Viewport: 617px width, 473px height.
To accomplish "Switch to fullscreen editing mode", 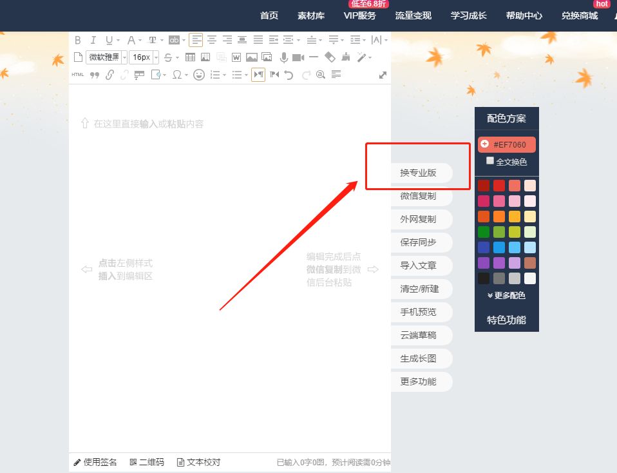I will click(x=382, y=75).
